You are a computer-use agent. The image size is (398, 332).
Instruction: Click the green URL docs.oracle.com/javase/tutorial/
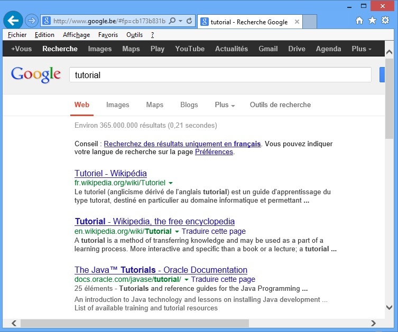point(128,279)
